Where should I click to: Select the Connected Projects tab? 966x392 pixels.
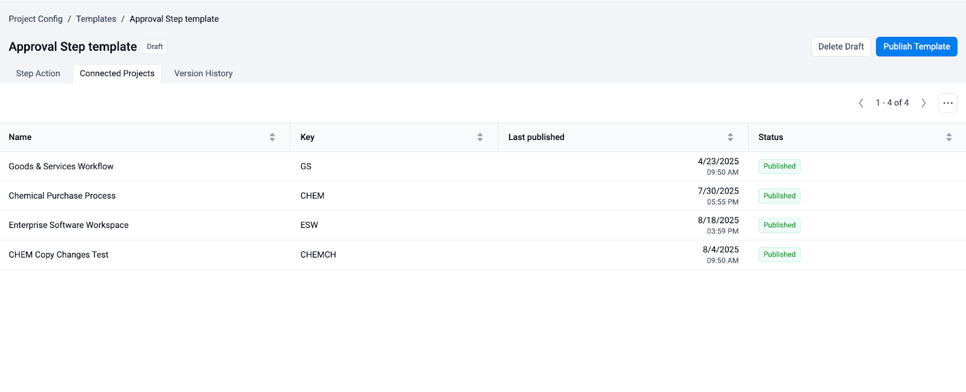click(117, 74)
